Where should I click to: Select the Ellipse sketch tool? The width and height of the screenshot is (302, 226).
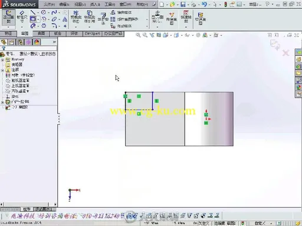click(x=54, y=19)
